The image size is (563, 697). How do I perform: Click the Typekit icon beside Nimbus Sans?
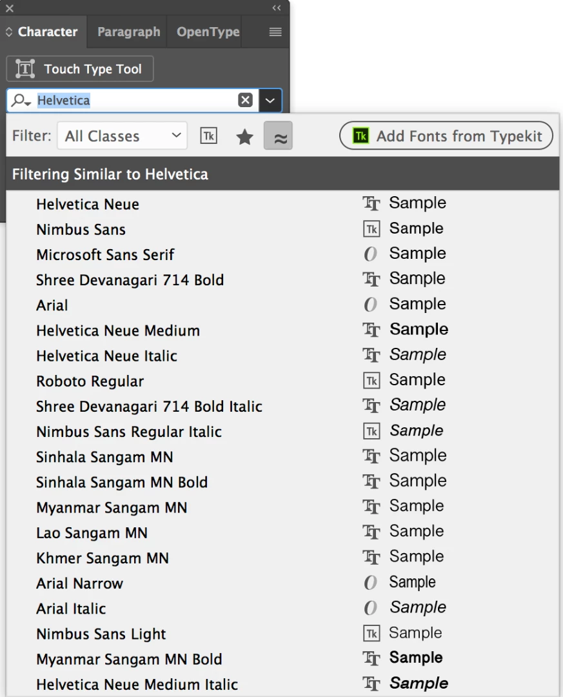coord(371,229)
